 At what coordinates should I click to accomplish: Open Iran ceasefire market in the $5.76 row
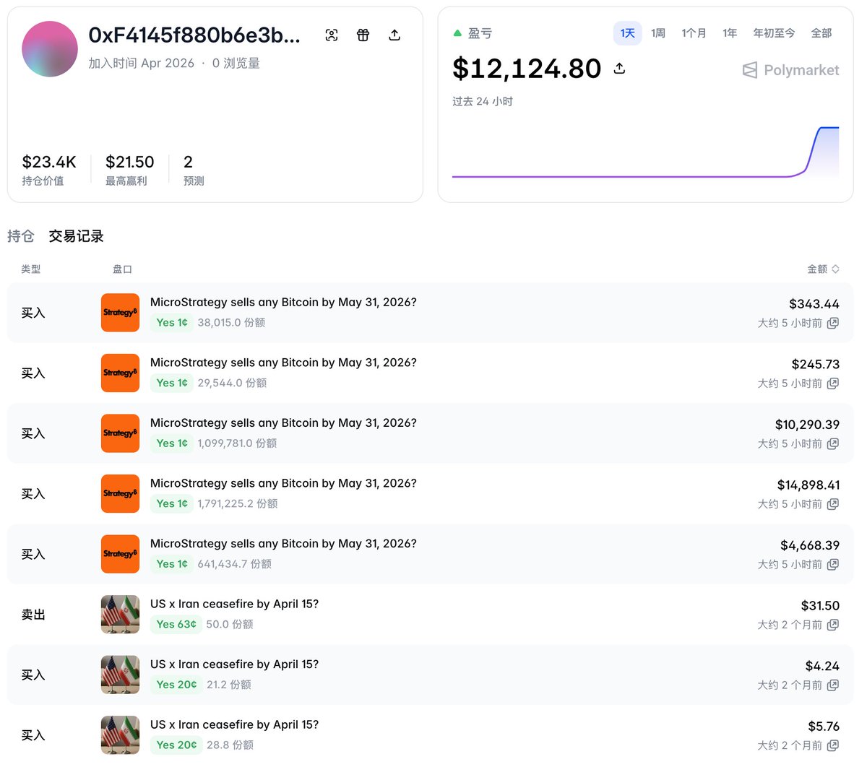click(x=234, y=724)
